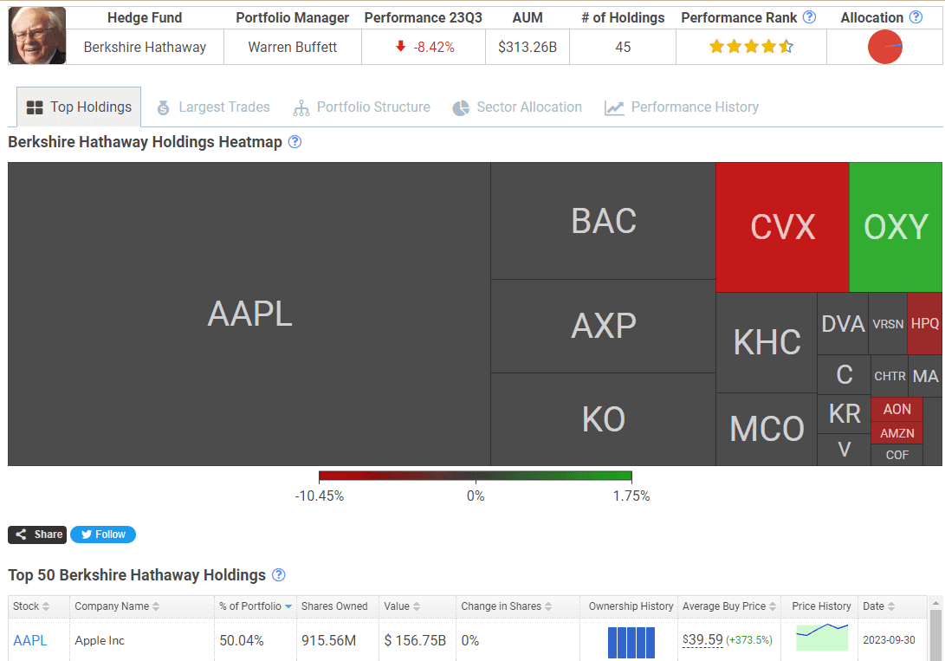
Task: Click the Holdings Heatmap help icon
Action: [295, 141]
